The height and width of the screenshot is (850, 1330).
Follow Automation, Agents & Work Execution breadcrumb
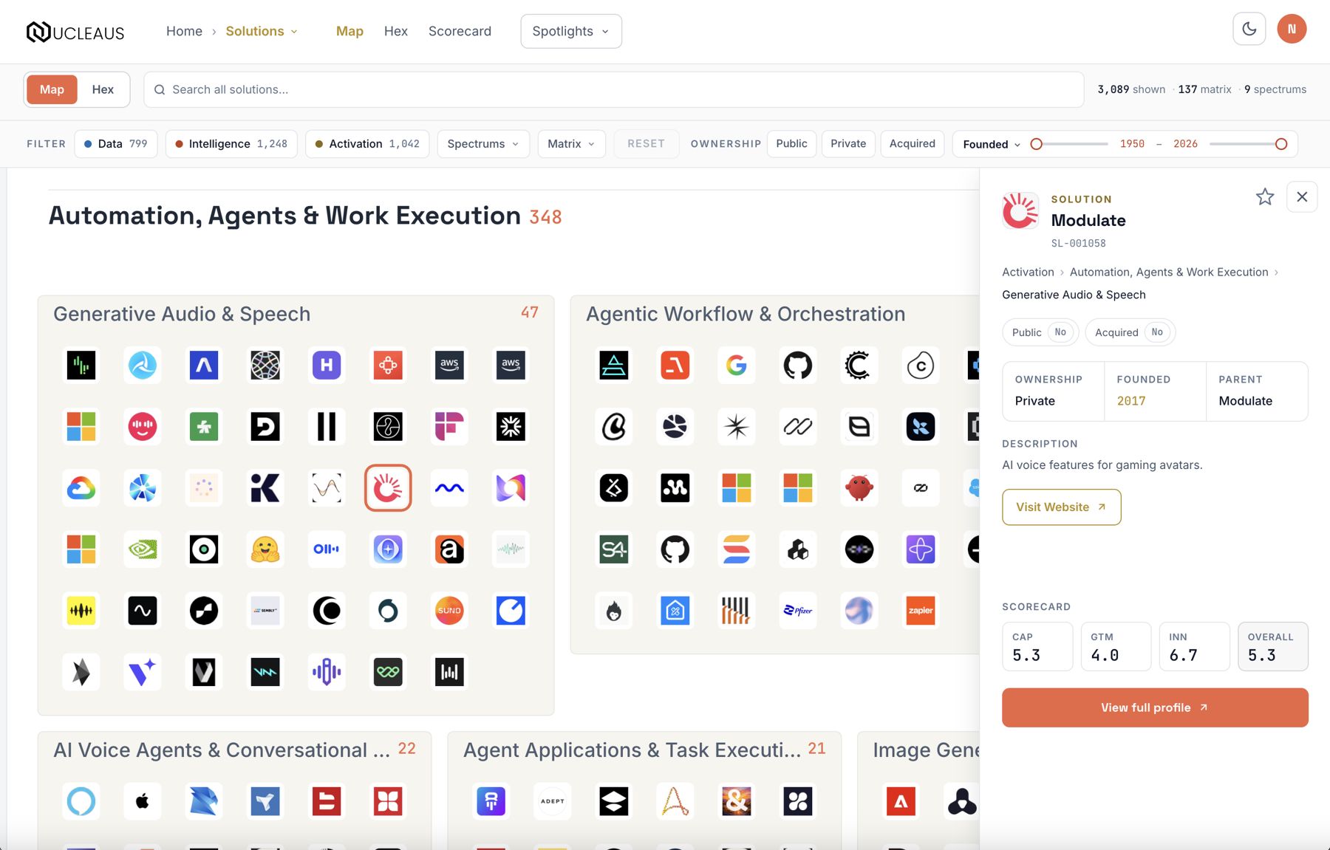coord(1169,272)
